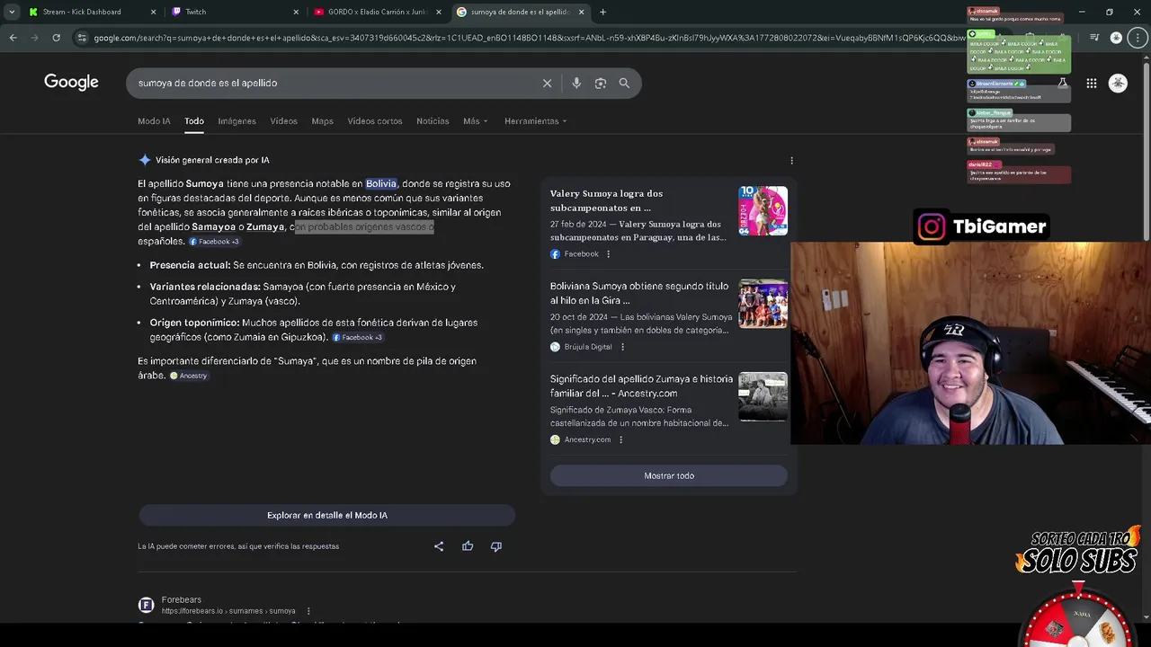The height and width of the screenshot is (647, 1151).
Task: Click the AI overview sparkle icon
Action: click(145, 160)
